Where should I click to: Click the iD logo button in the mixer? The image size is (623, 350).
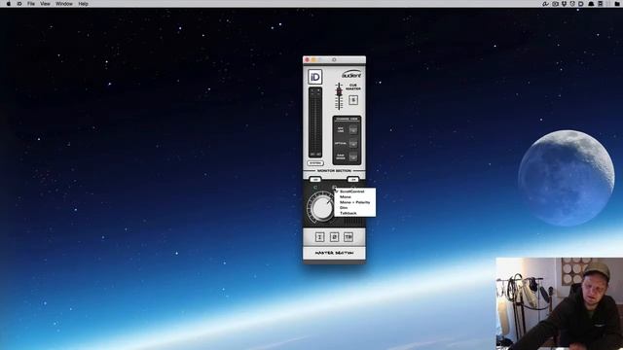tap(315, 77)
